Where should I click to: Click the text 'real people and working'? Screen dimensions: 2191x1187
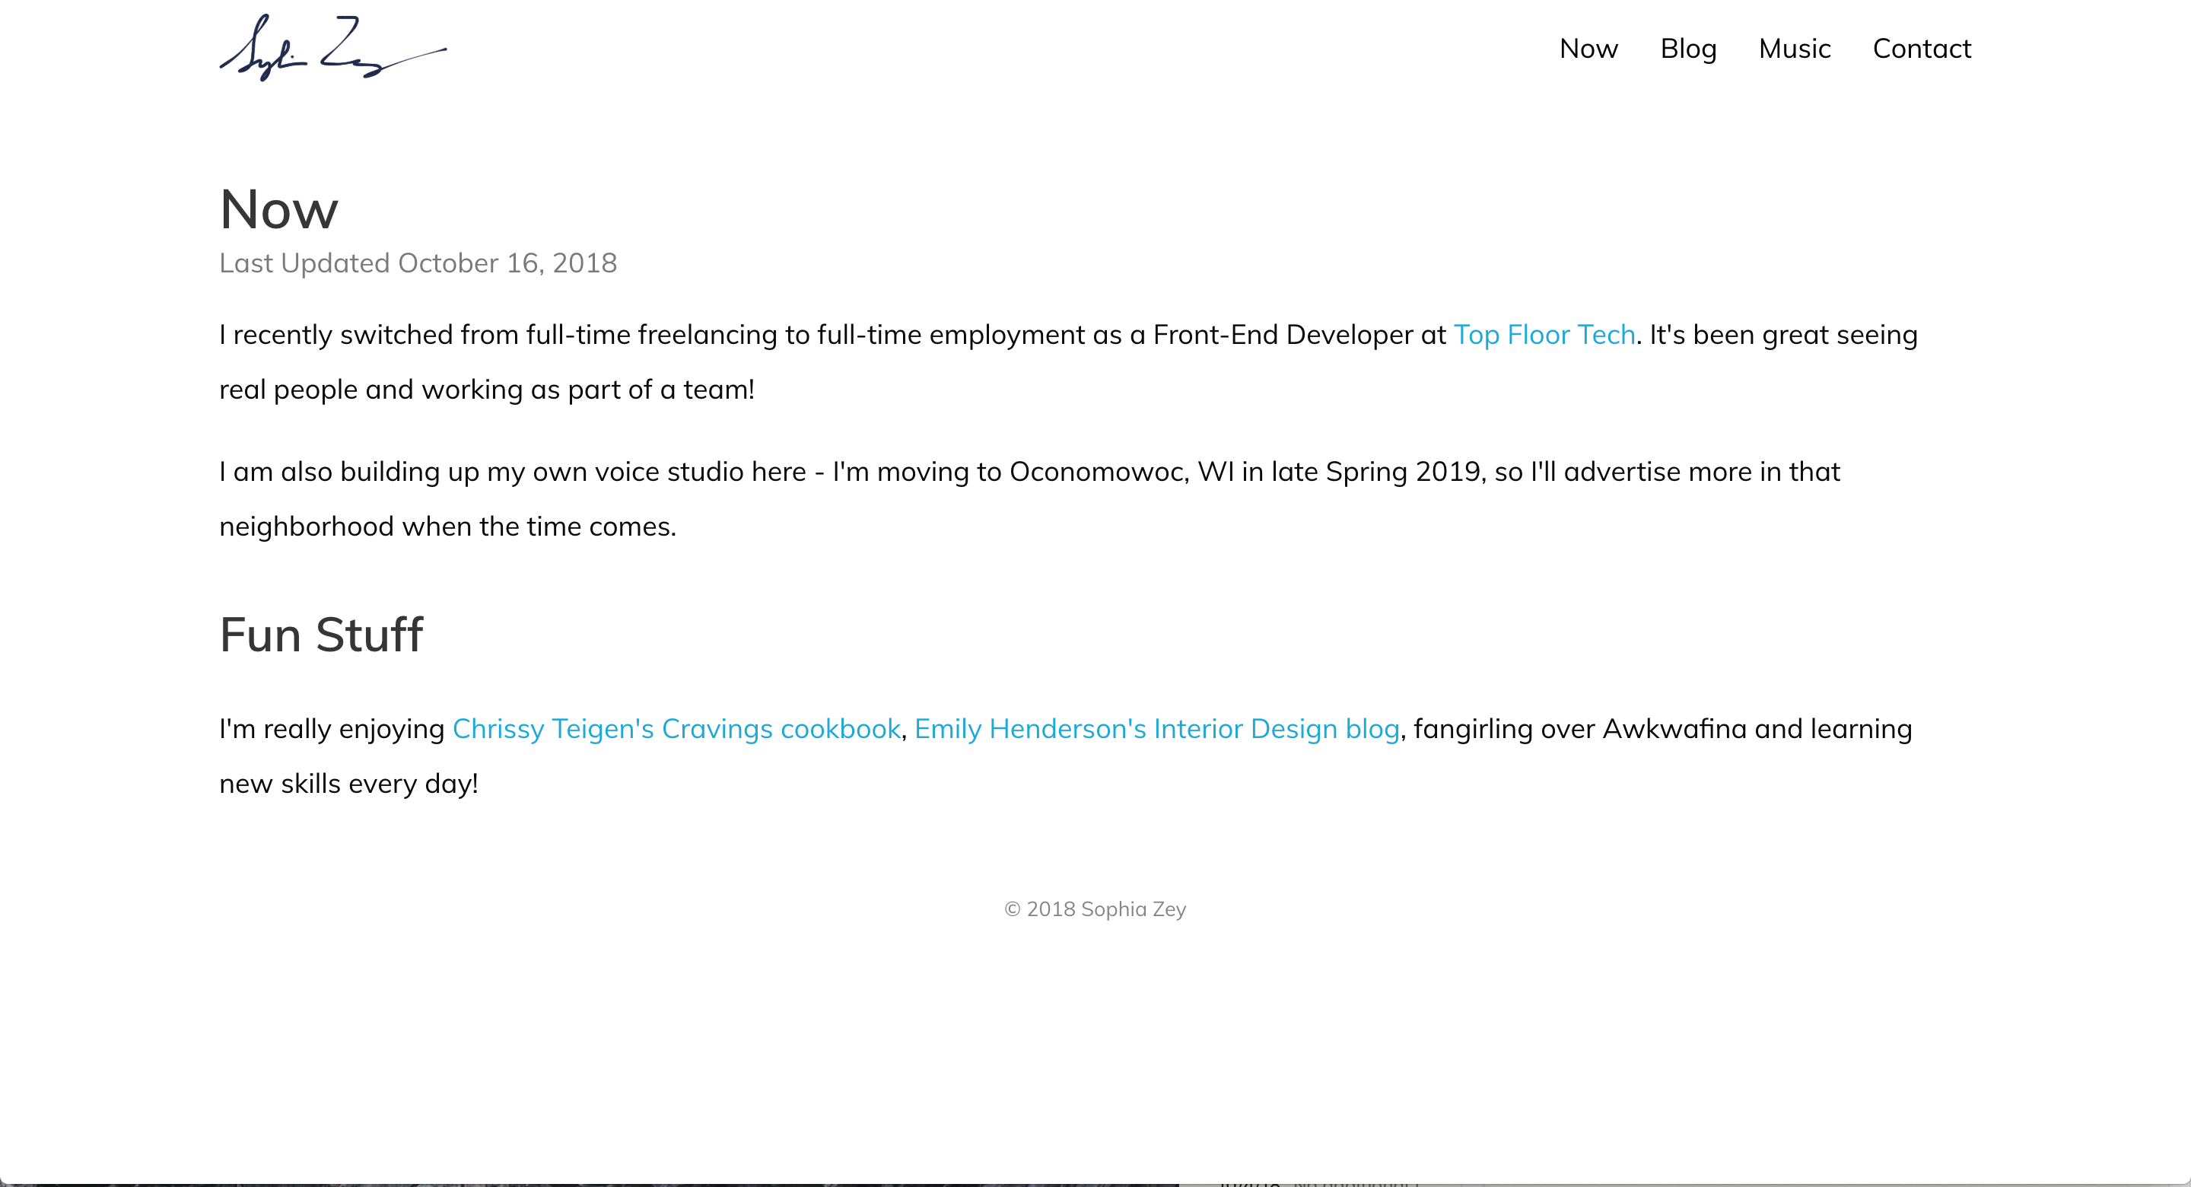point(370,389)
